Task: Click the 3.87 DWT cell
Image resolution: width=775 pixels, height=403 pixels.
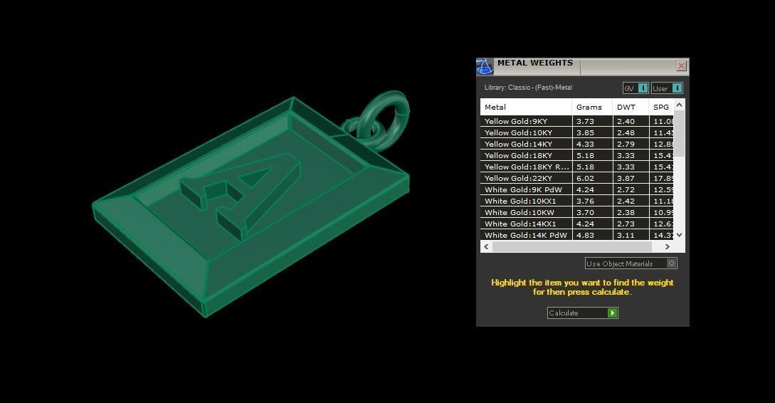Action: pos(631,178)
